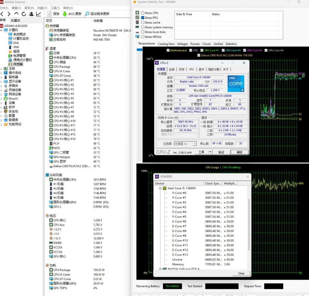
Task: Uncheck the Stress FPU checkbox
Action: (143, 18)
